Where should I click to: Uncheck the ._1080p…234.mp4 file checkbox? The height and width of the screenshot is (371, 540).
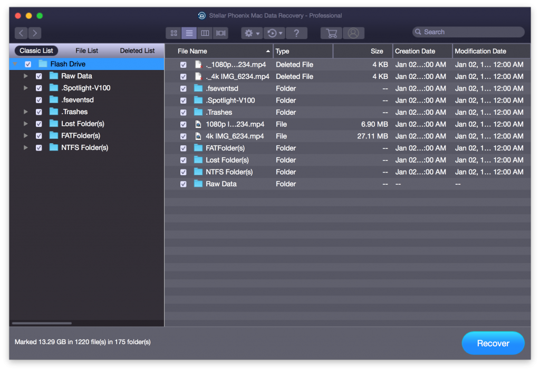(x=183, y=65)
